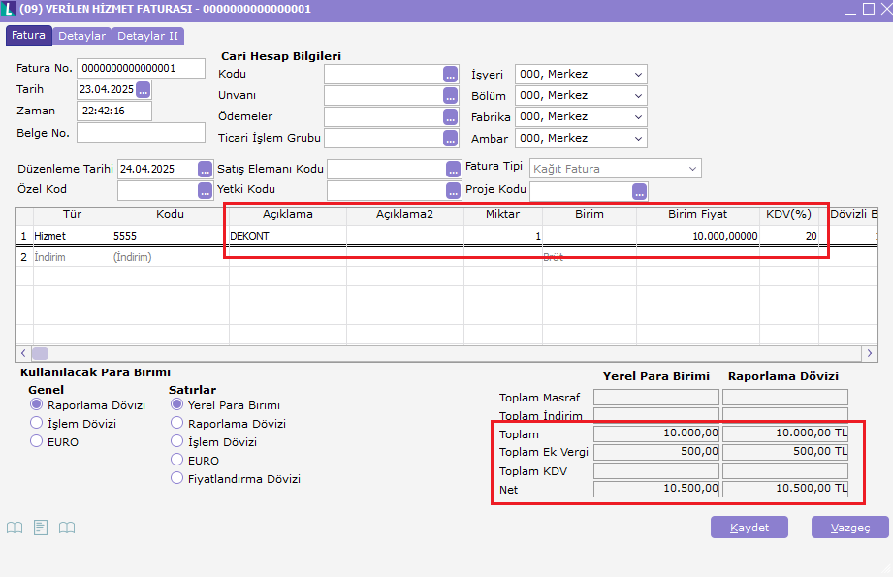Select Fiyatlandırma Dövizi option
This screenshot has width=893, height=577.
tap(177, 478)
